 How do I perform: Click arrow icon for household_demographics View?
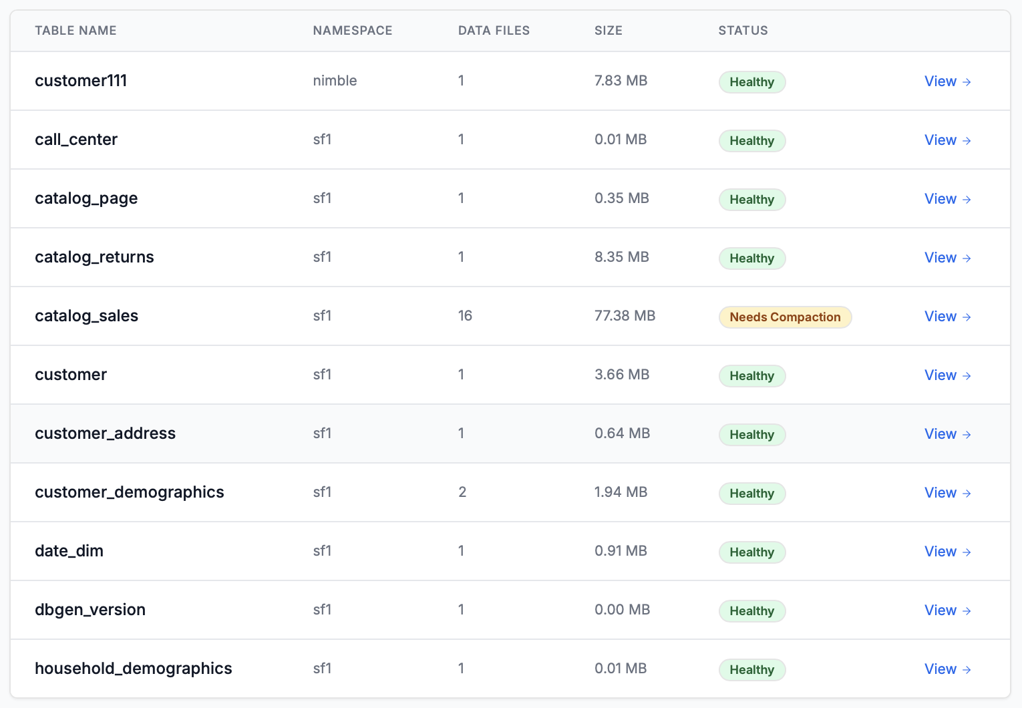[x=967, y=670]
